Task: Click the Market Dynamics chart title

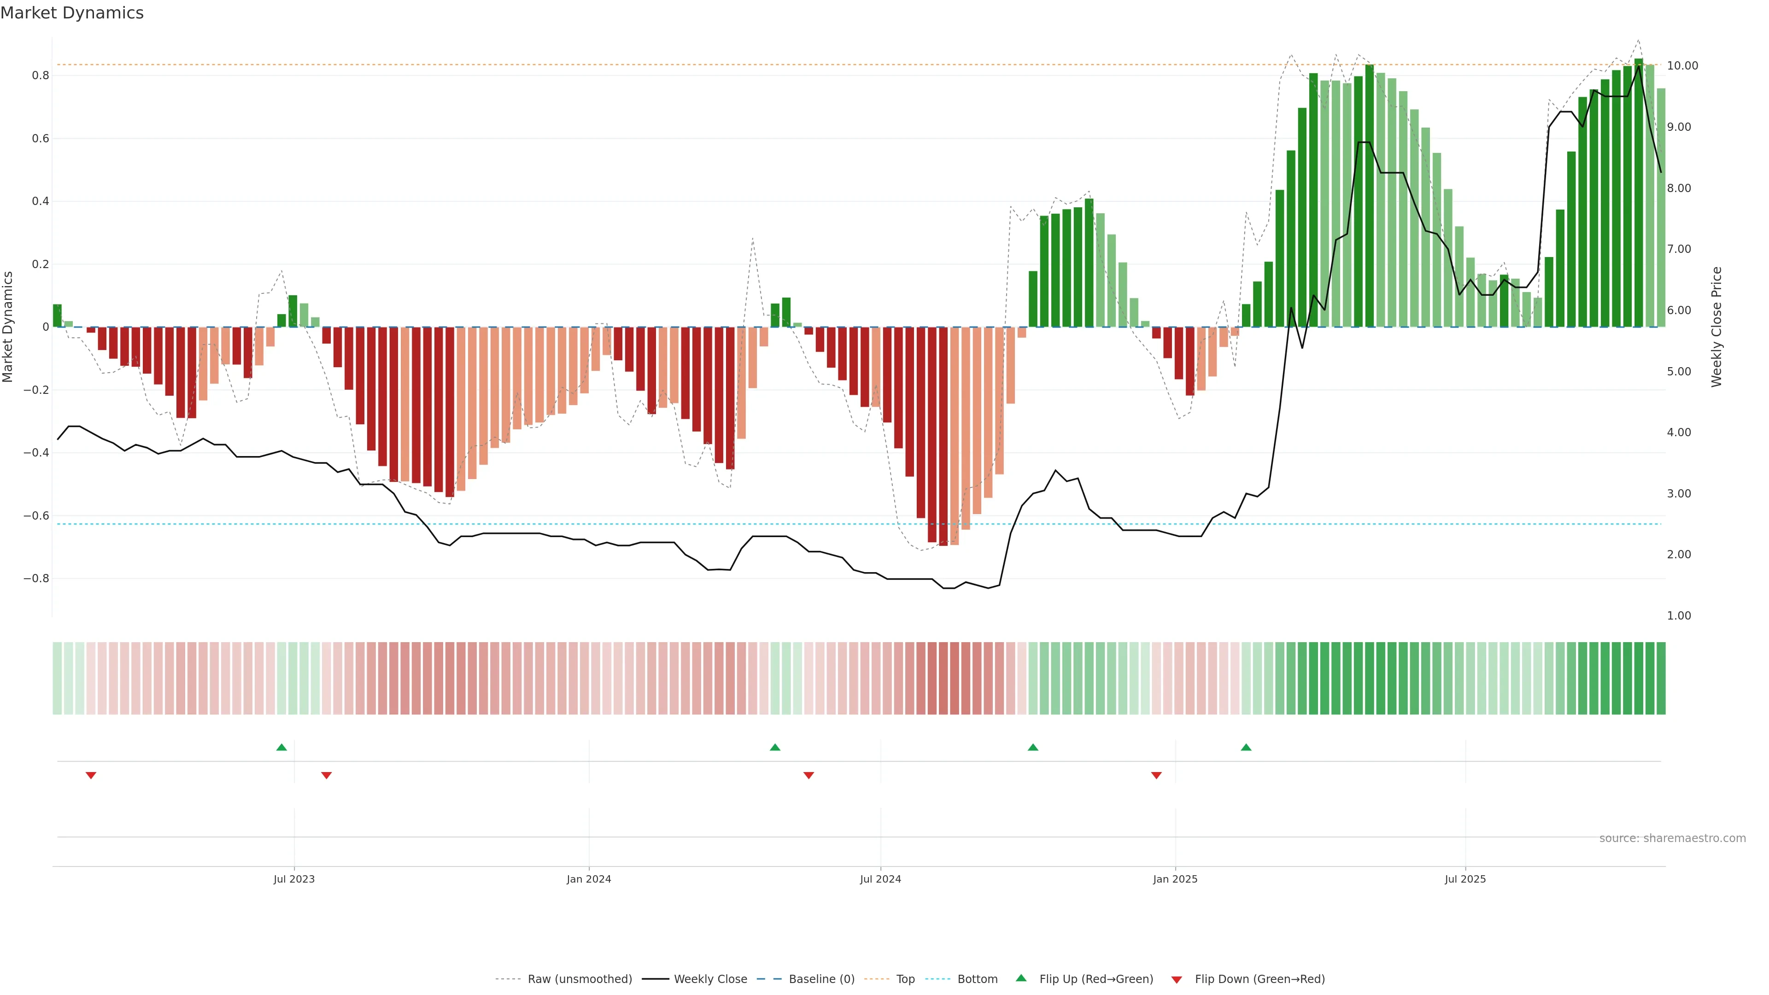Action: 72,13
